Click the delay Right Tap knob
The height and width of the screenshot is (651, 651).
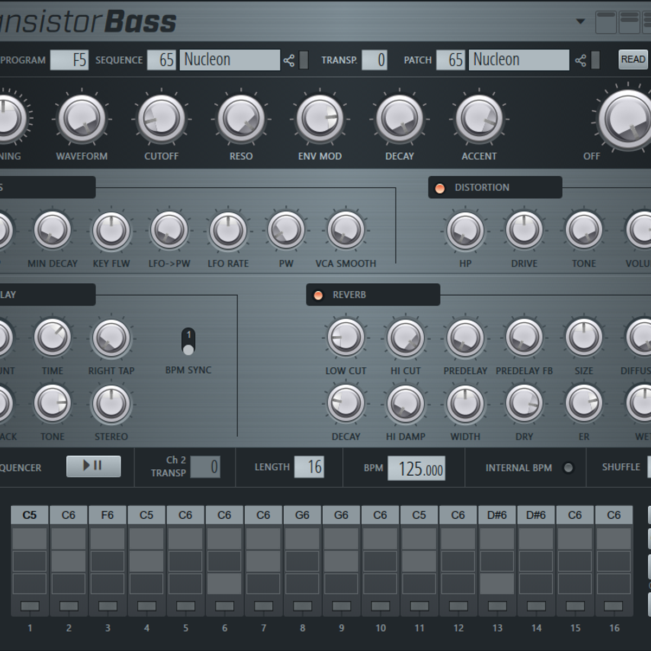tap(111, 338)
